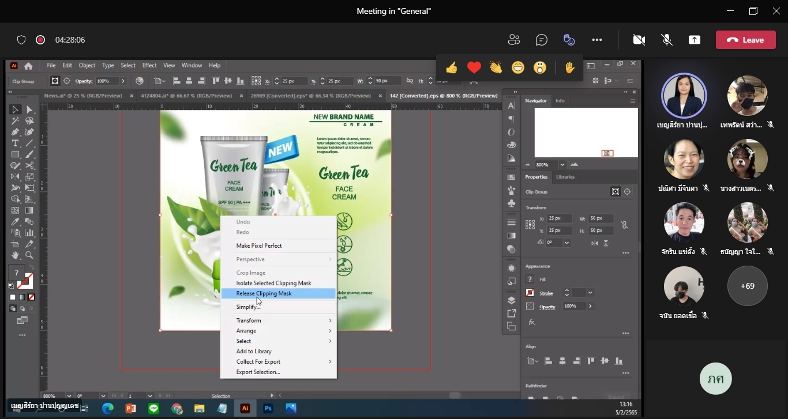Open the Info panel tab
The height and width of the screenshot is (419, 788).
coord(560,101)
